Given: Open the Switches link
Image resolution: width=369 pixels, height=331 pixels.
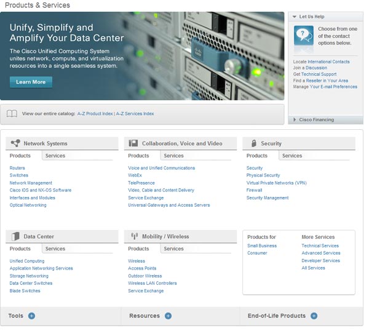Looking at the screenshot, I should [x=19, y=175].
